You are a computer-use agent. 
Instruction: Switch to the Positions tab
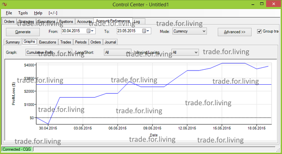pos(66,21)
